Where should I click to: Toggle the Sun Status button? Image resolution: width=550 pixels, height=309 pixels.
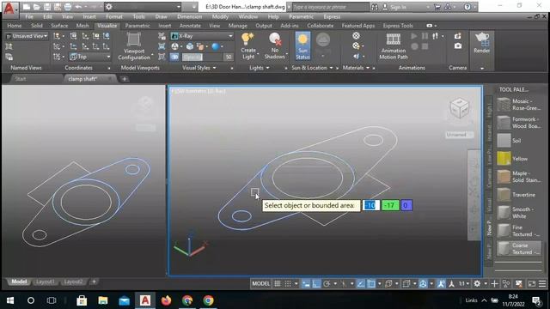pyautogui.click(x=302, y=45)
